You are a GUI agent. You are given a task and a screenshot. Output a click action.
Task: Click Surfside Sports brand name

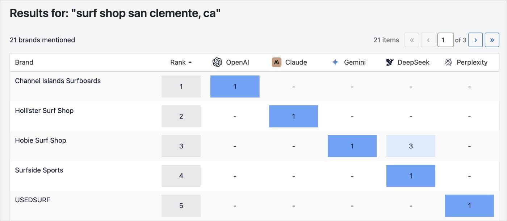pos(39,170)
